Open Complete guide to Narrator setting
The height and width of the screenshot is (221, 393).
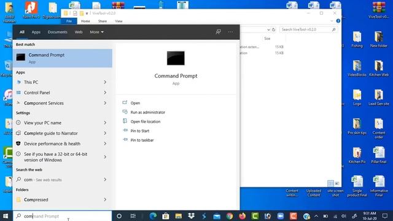63,133
